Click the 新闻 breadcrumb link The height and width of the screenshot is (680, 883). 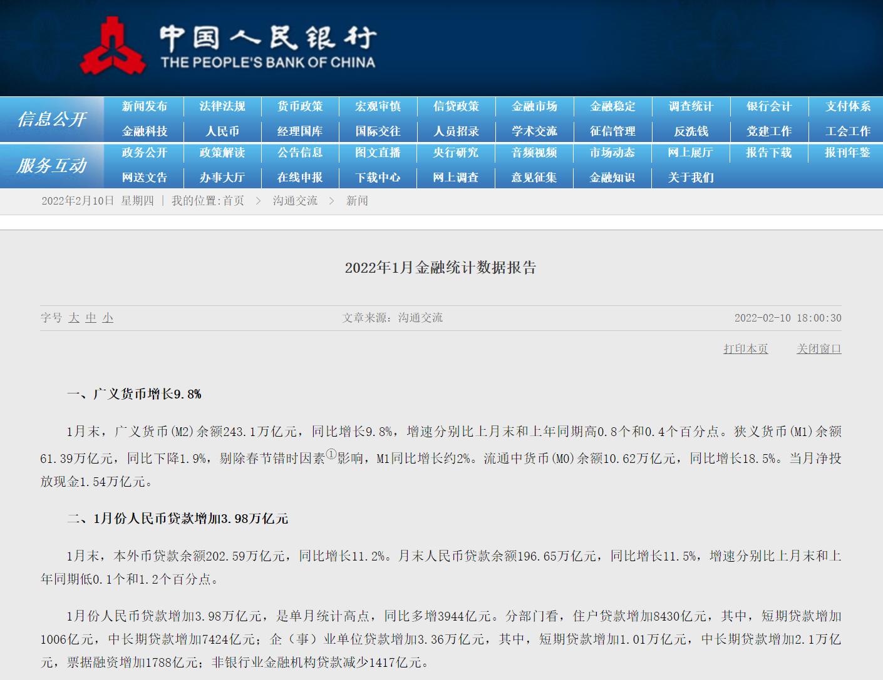357,201
